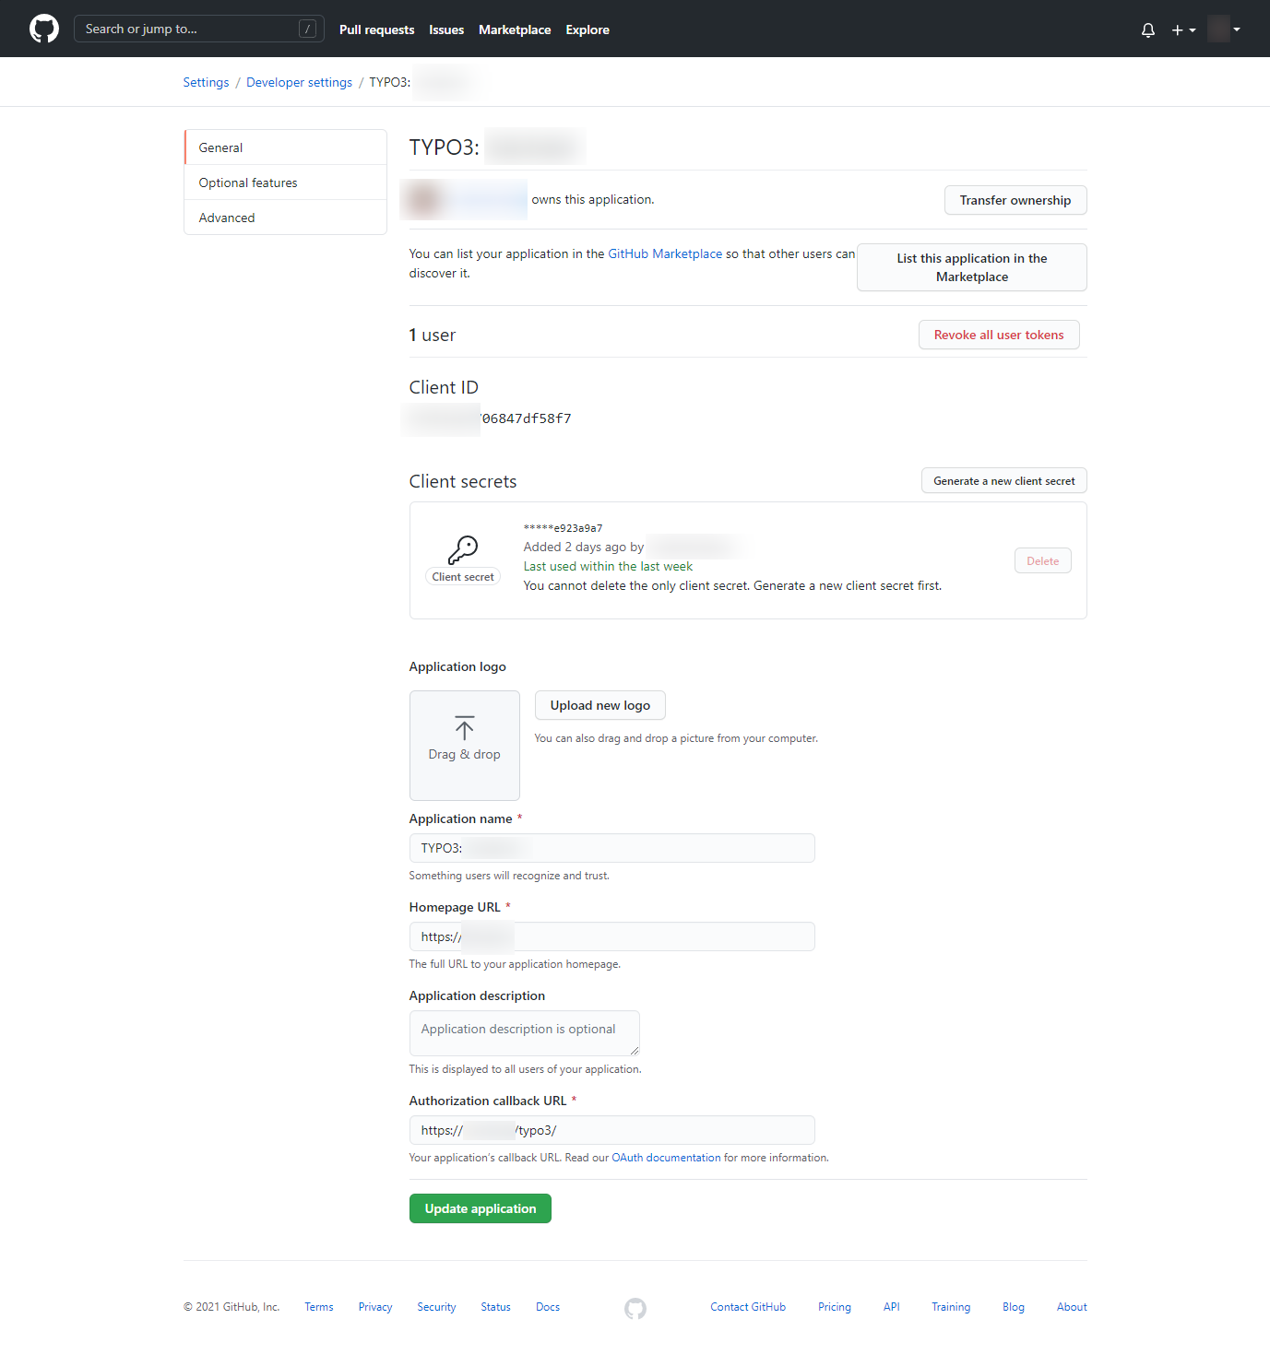
Task: Click the owner avatar beside owns this application
Action: click(425, 199)
